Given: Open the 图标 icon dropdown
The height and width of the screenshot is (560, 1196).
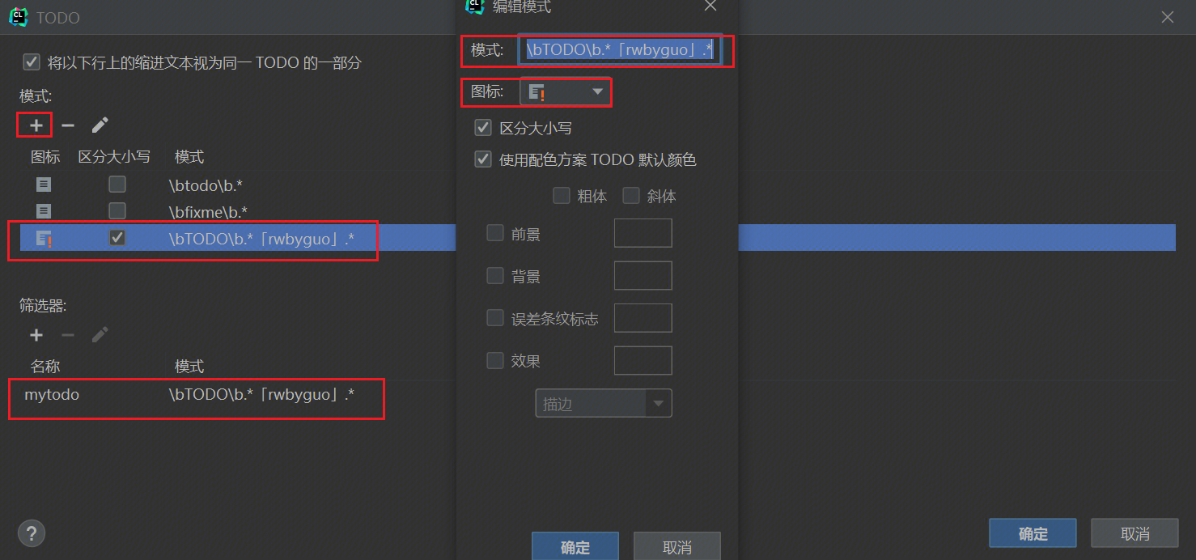Looking at the screenshot, I should [565, 92].
